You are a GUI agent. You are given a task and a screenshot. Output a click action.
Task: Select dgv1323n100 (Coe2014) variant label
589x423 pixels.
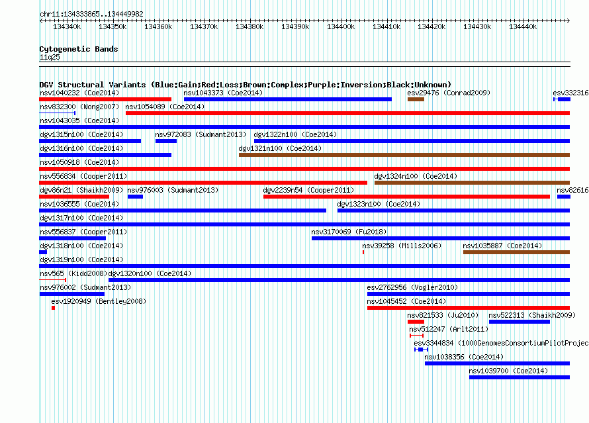click(379, 204)
